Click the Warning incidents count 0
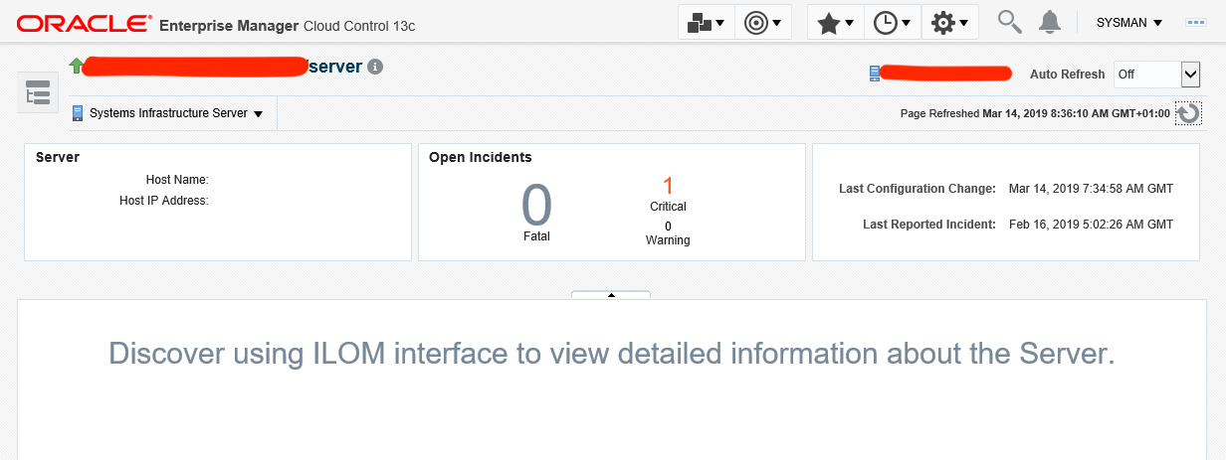Screen dimensions: 1226x460 coord(668,226)
